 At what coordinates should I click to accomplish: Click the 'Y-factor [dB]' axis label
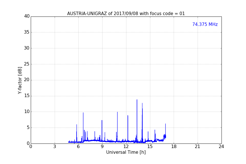20,80
